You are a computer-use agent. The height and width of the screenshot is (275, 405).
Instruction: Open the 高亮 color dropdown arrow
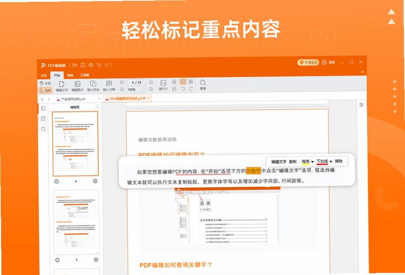312,162
